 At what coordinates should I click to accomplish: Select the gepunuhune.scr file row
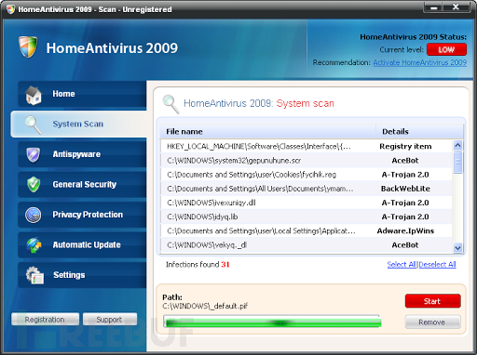coord(307,161)
